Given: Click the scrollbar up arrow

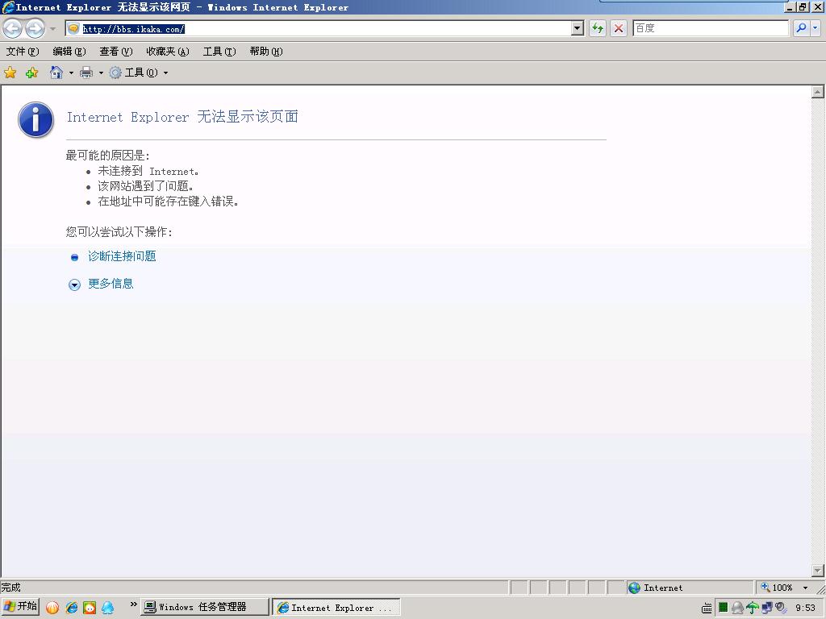Looking at the screenshot, I should coord(818,92).
